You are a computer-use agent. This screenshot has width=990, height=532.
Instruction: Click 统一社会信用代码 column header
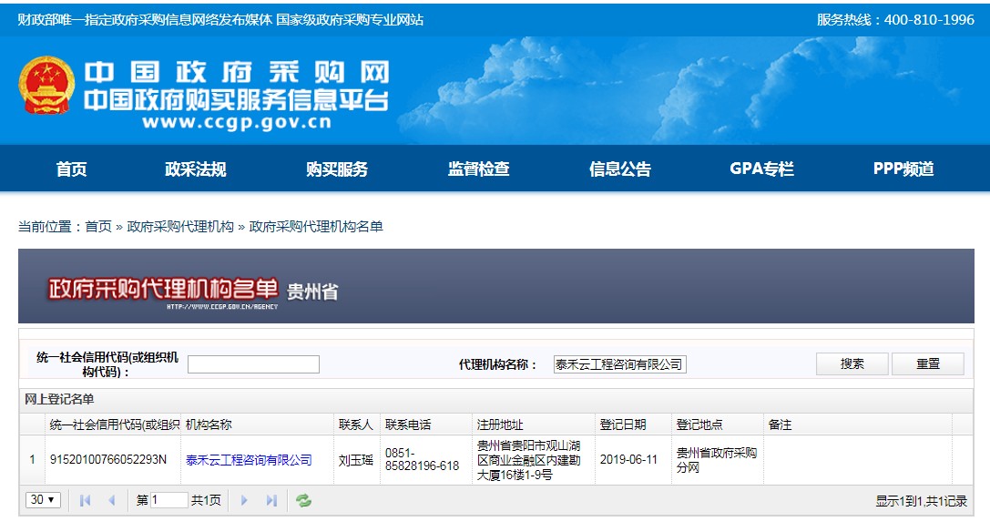point(113,425)
